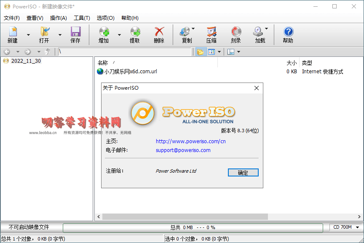364x243 pixels.
Task: Click the 压缩 (Compress) toolbar icon
Action: click(x=211, y=35)
